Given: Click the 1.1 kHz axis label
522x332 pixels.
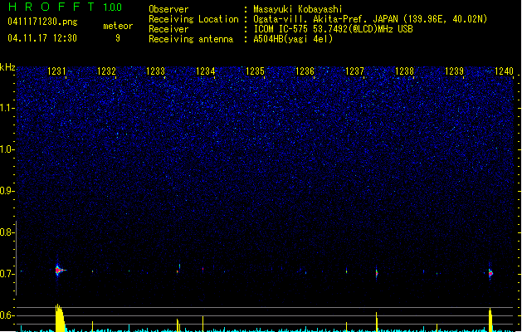Looking at the screenshot, I should [7, 108].
